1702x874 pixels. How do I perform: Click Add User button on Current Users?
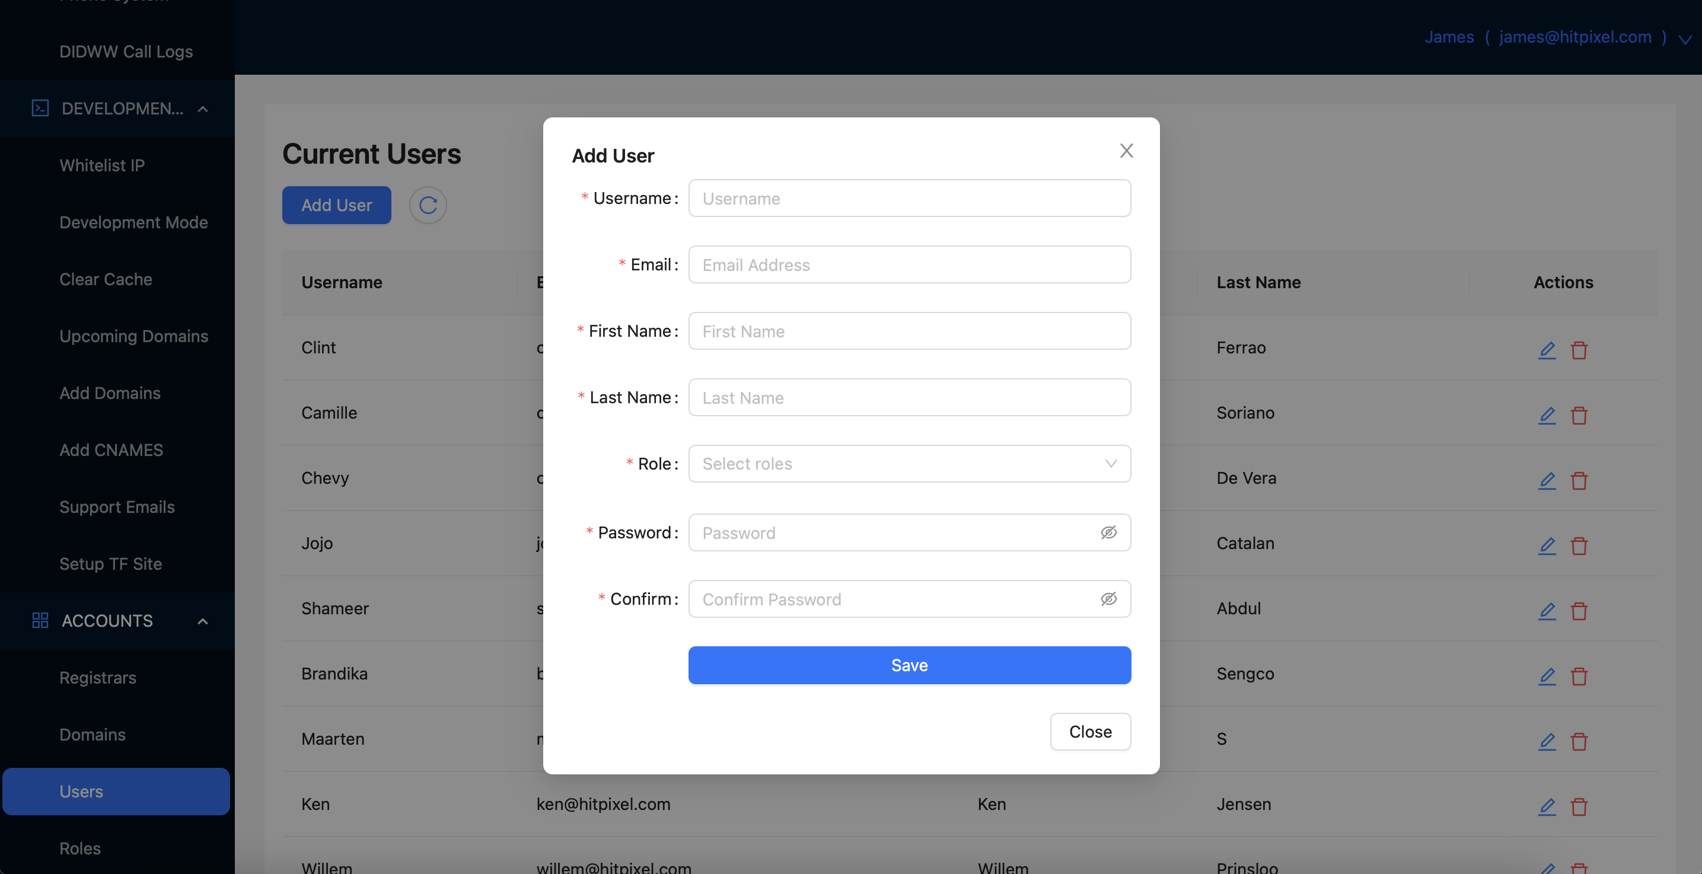[x=337, y=204]
